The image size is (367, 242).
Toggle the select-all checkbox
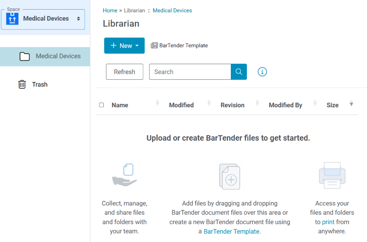click(x=101, y=105)
